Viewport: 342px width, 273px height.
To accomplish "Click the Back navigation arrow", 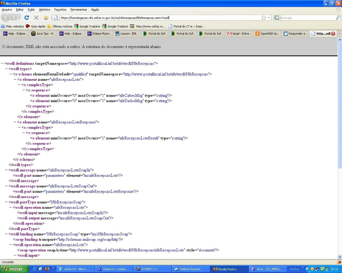I will pos(6,18).
